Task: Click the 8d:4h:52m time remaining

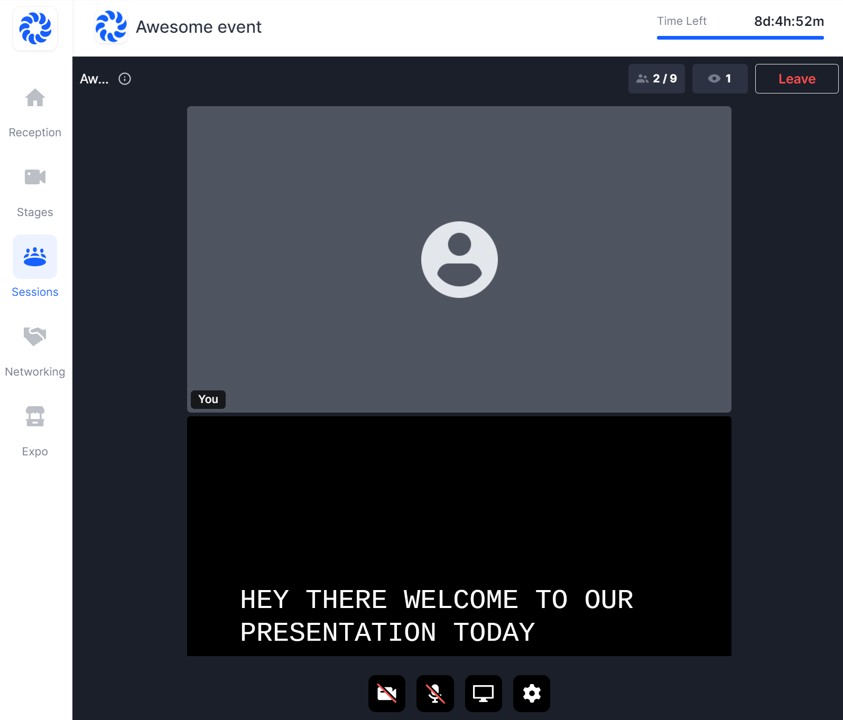Action: [789, 21]
